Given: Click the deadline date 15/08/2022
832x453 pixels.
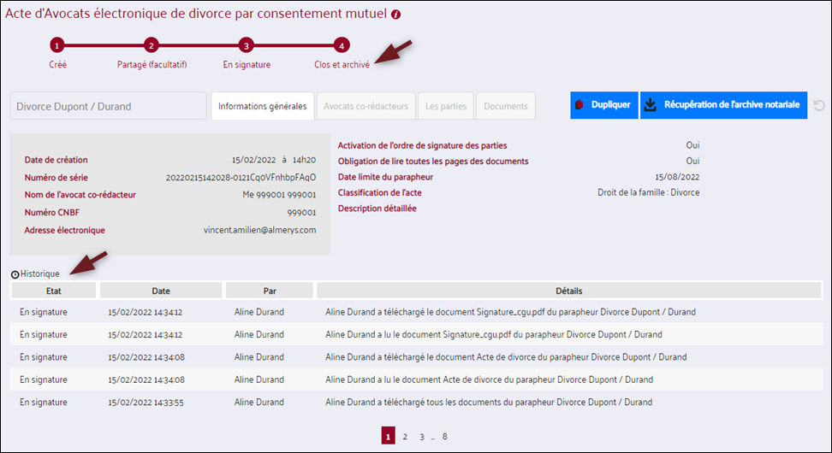Looking at the screenshot, I should pos(677,177).
